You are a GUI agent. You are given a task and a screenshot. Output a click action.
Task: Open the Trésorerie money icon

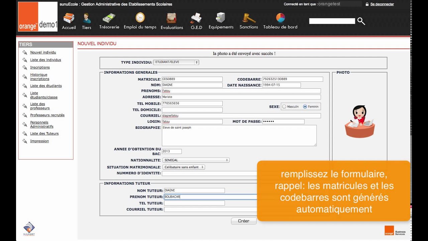109,18
